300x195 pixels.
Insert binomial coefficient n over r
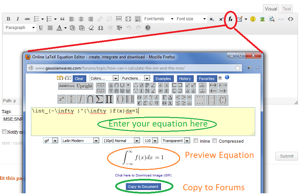coord(223,100)
